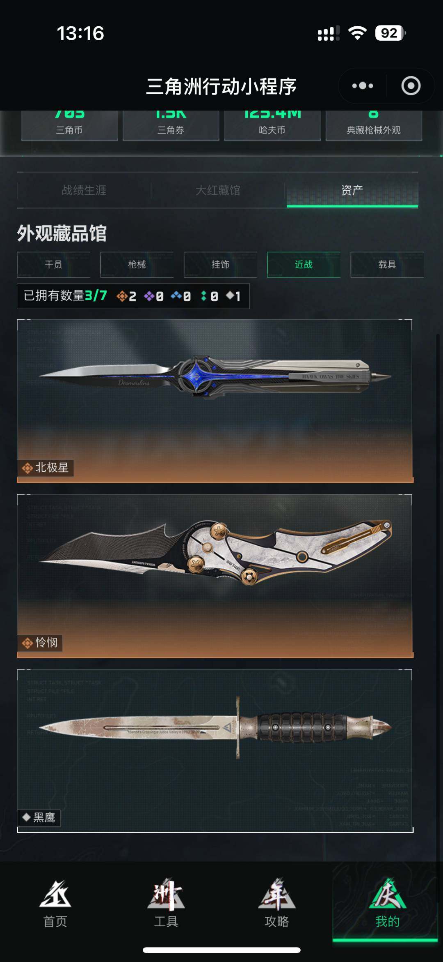Tap the mini program close circle icon
The width and height of the screenshot is (443, 962).
[411, 85]
